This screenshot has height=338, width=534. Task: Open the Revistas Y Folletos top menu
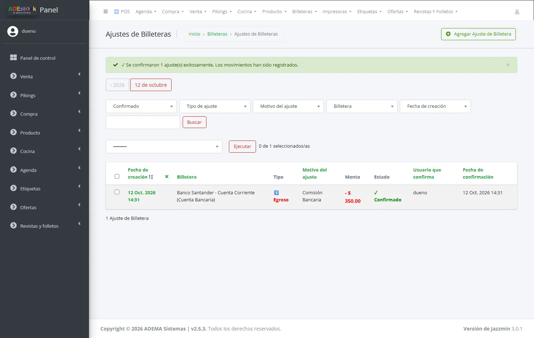tap(435, 12)
